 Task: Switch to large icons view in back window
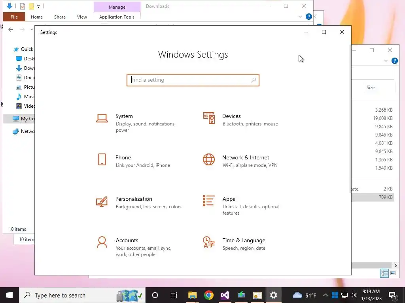tap(393, 273)
